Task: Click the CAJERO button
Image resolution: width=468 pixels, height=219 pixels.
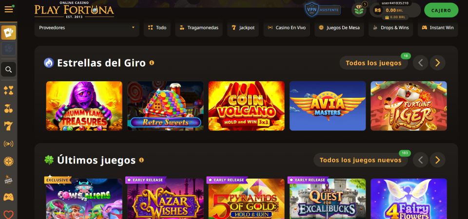Action: [x=441, y=10]
